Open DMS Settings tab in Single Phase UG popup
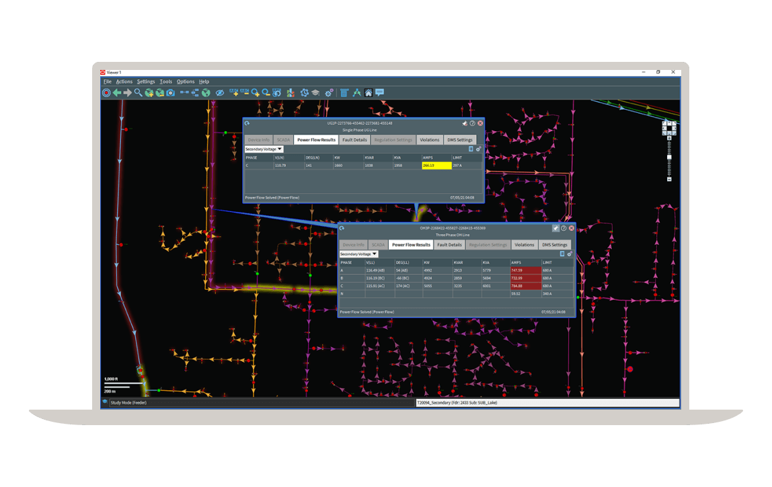 (460, 140)
